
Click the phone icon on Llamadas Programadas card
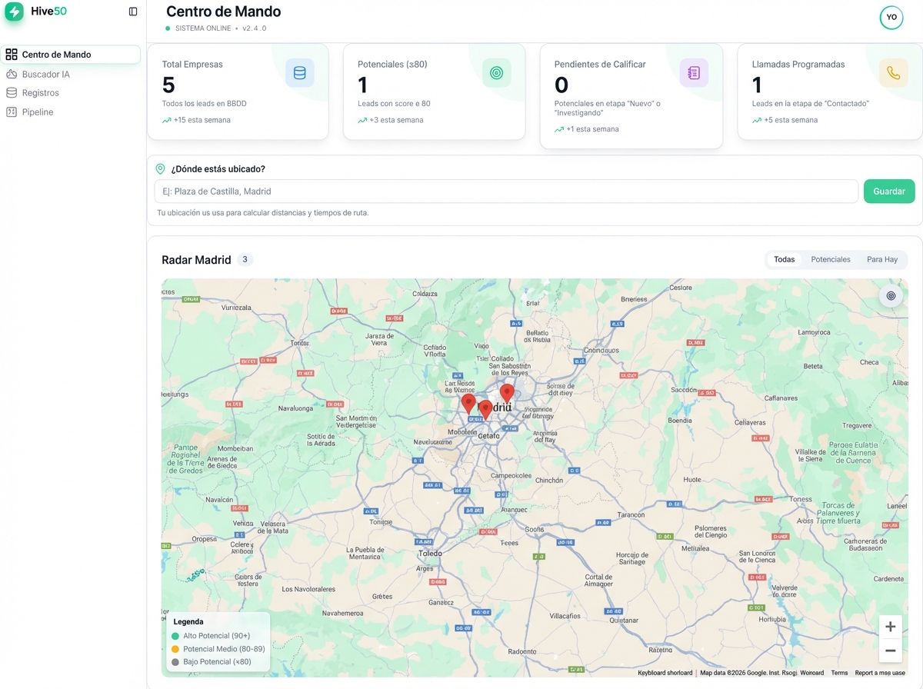891,72
